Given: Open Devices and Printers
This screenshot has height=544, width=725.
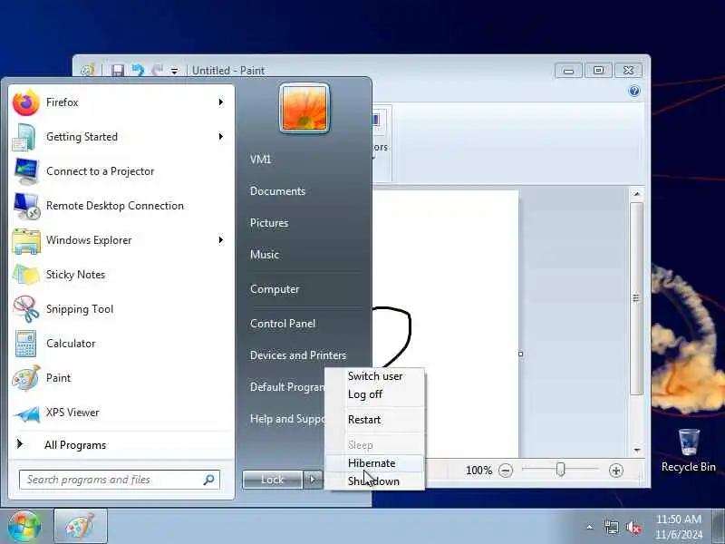Looking at the screenshot, I should coord(298,355).
